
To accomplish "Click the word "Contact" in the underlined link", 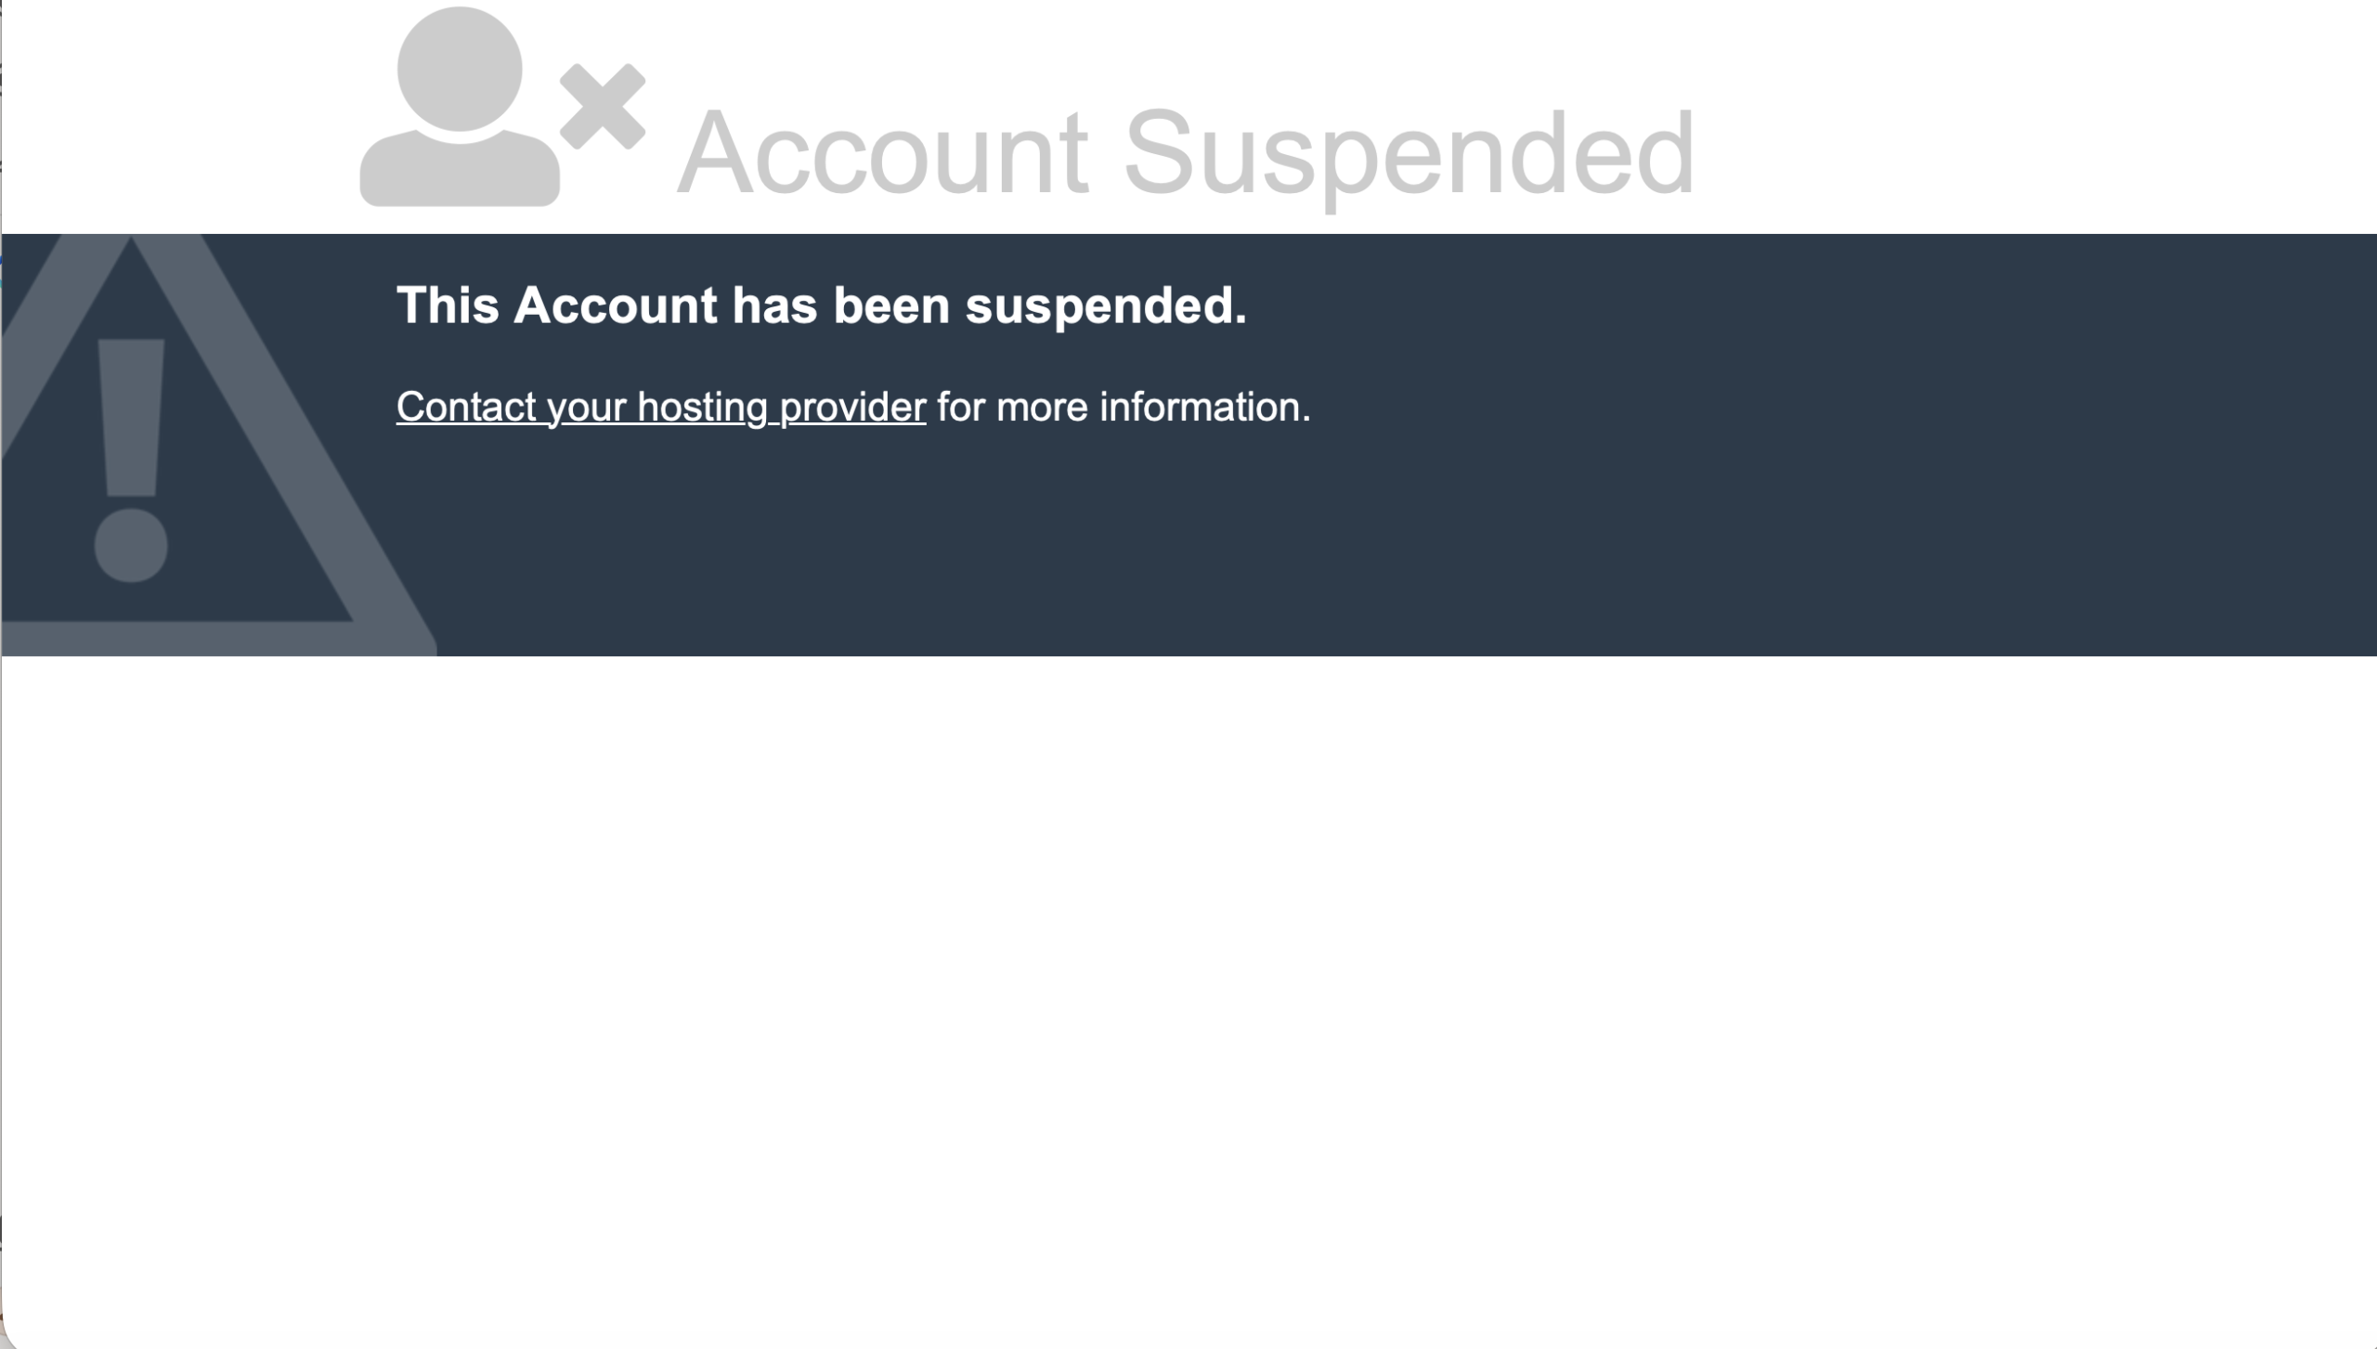I will click(466, 407).
